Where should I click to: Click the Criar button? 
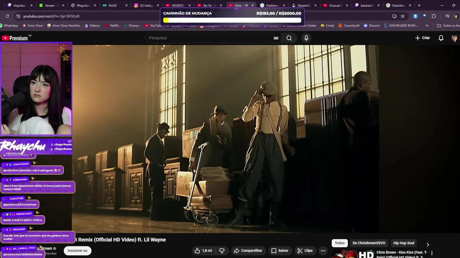(423, 38)
